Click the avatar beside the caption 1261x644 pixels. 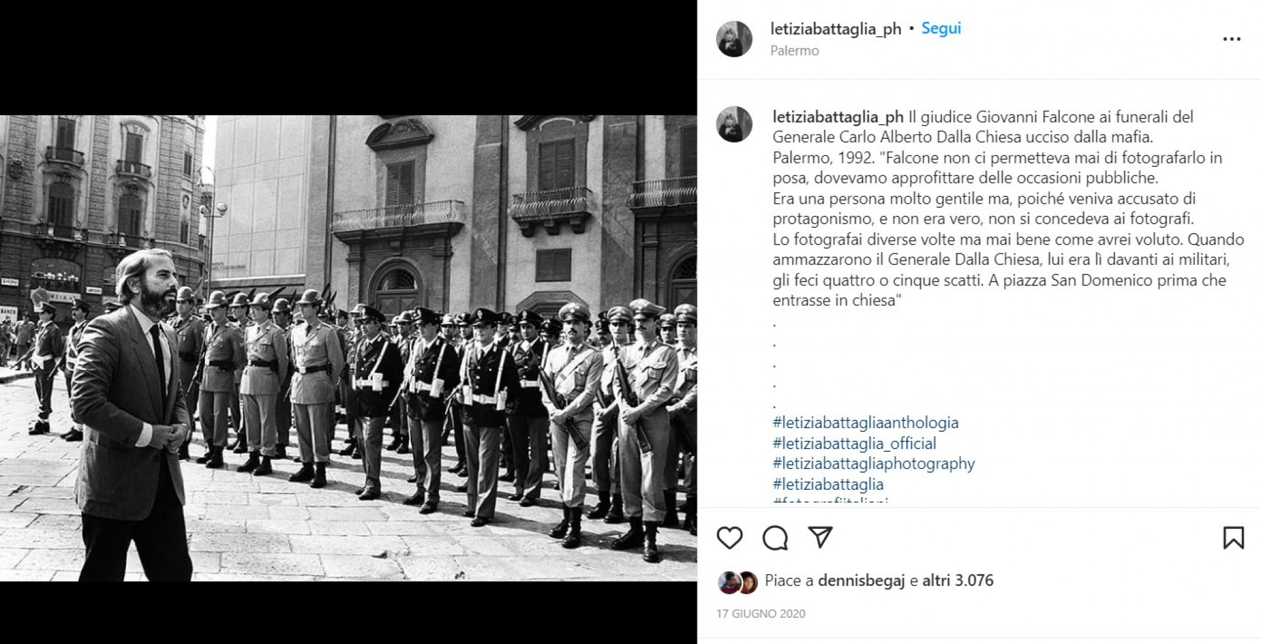(734, 124)
